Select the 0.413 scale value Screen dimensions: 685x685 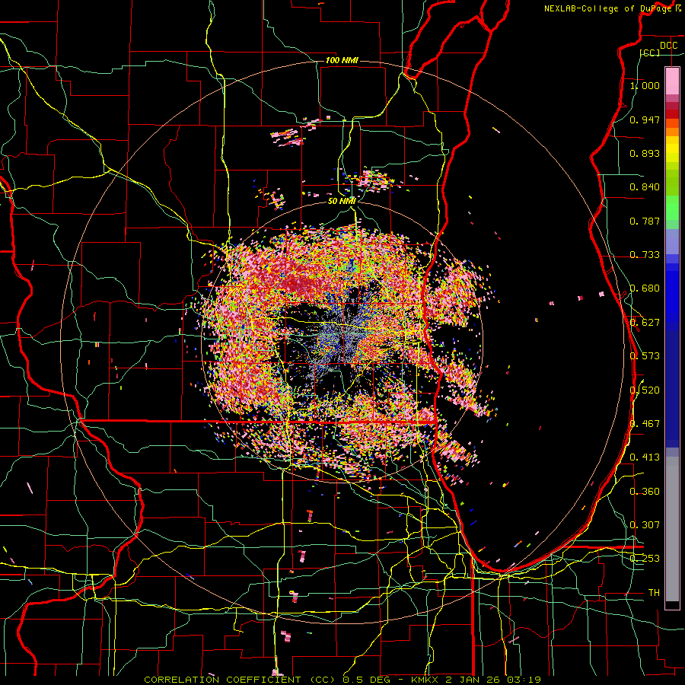(x=645, y=457)
